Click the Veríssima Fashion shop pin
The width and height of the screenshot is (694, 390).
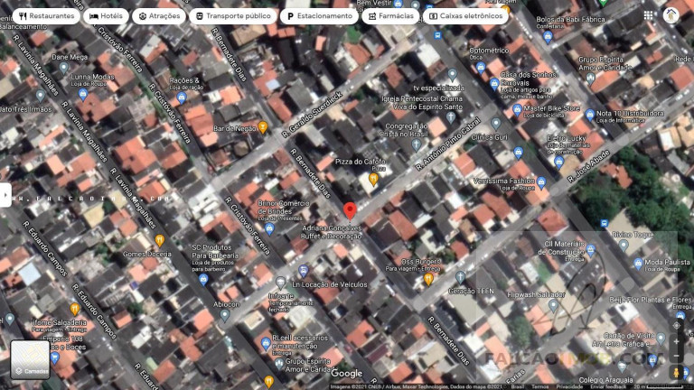(541, 182)
